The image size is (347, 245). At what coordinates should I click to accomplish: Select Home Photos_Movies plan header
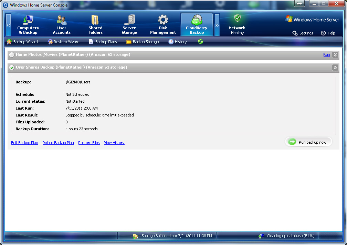[173, 55]
